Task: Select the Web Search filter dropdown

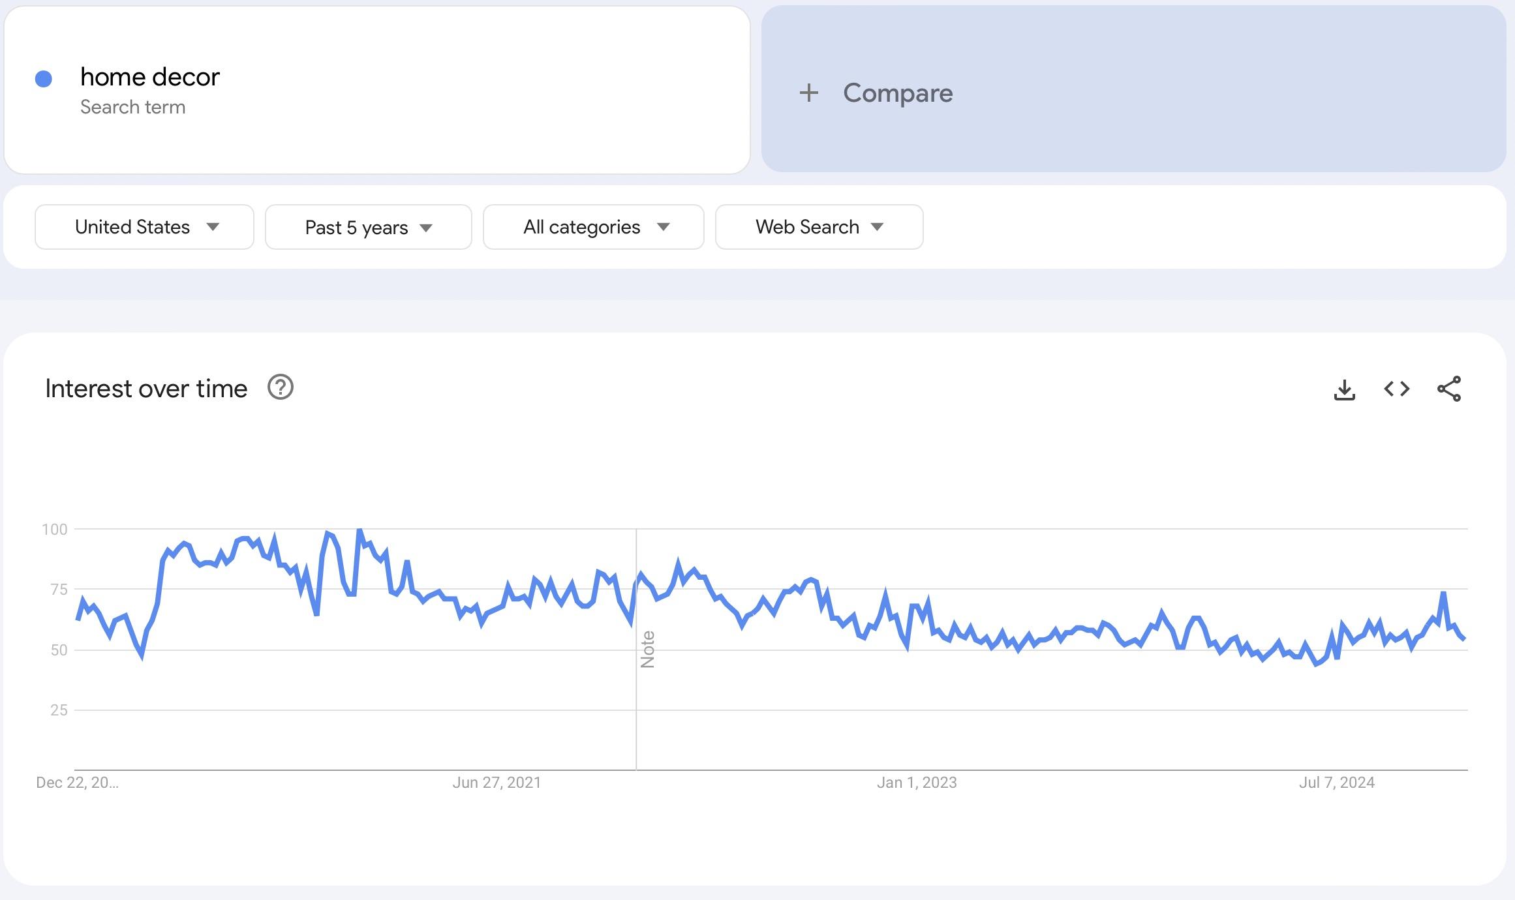Action: click(818, 226)
